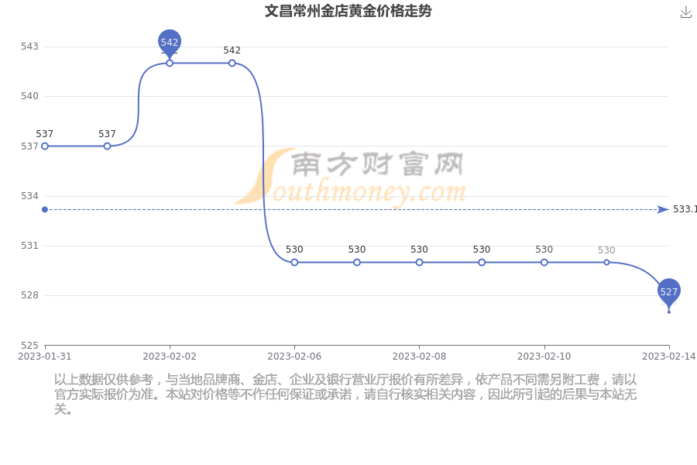Click the 540 y-axis label

coord(29,96)
